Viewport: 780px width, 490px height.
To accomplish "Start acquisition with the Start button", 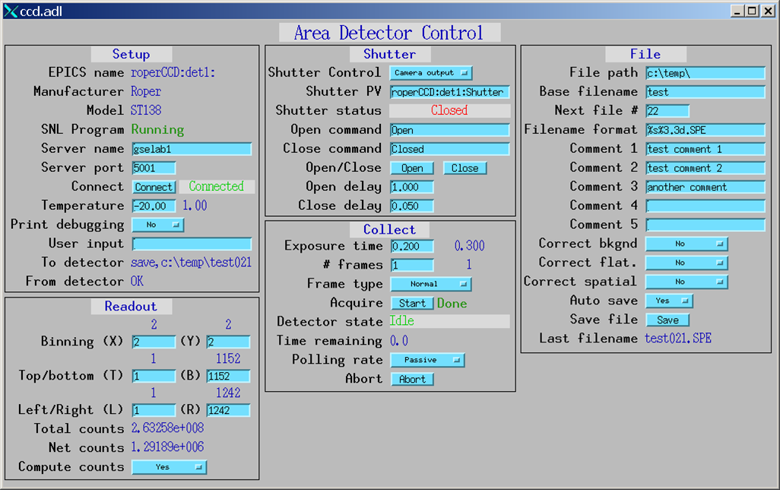I will point(412,304).
